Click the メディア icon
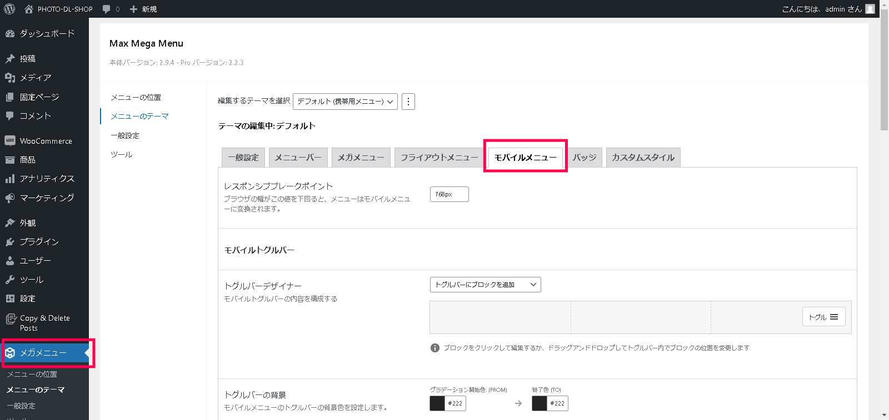The height and width of the screenshot is (420, 889). tap(10, 78)
